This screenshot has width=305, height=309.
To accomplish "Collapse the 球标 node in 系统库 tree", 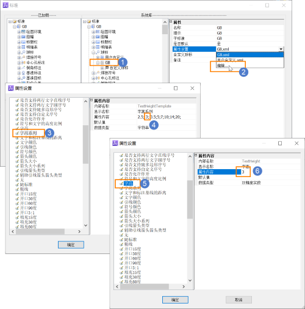I will (93, 53).
